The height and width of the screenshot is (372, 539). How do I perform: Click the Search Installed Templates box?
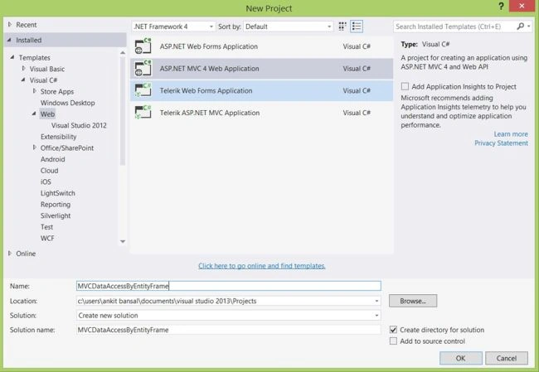pyautogui.click(x=454, y=27)
